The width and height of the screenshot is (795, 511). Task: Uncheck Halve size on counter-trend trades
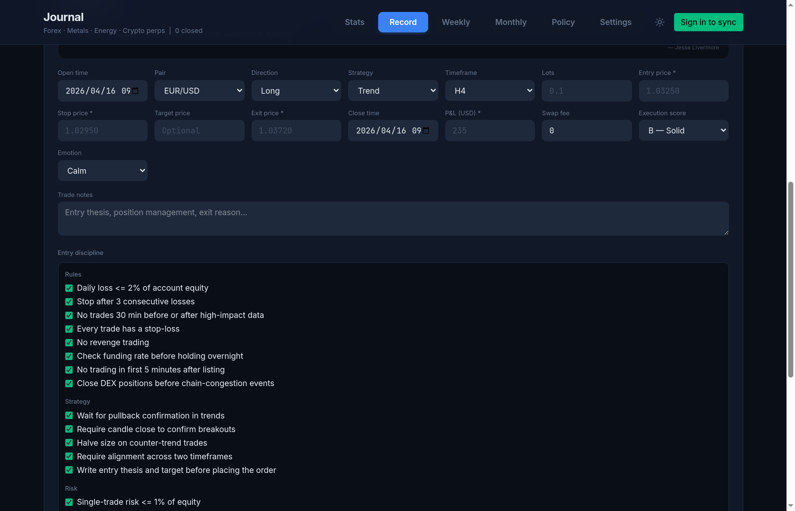coord(69,442)
